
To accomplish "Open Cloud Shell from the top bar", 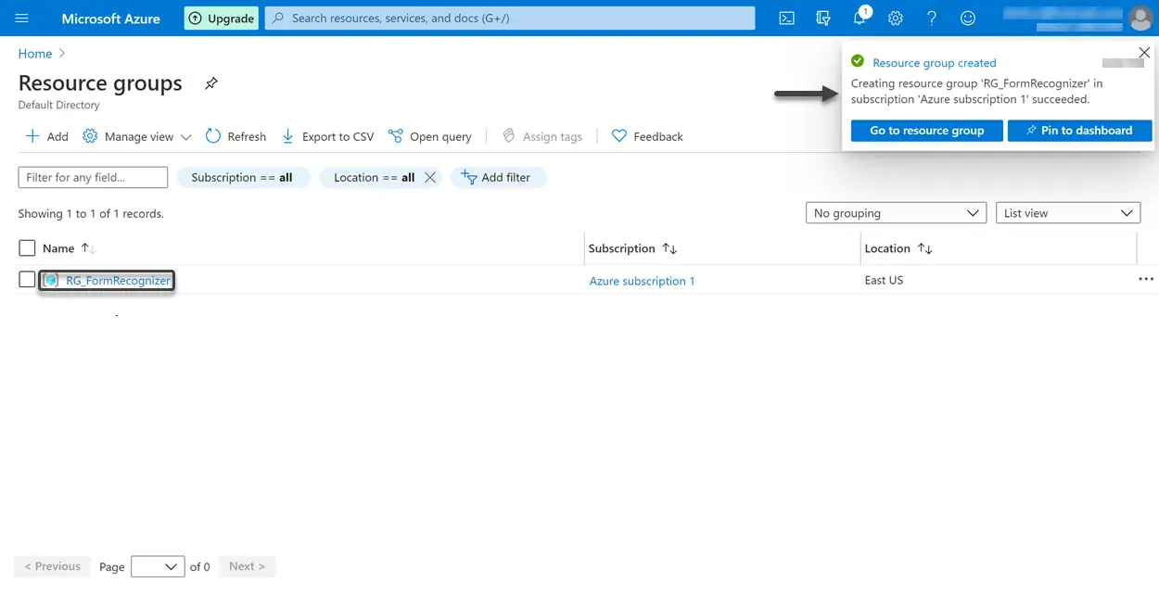I will (x=786, y=19).
